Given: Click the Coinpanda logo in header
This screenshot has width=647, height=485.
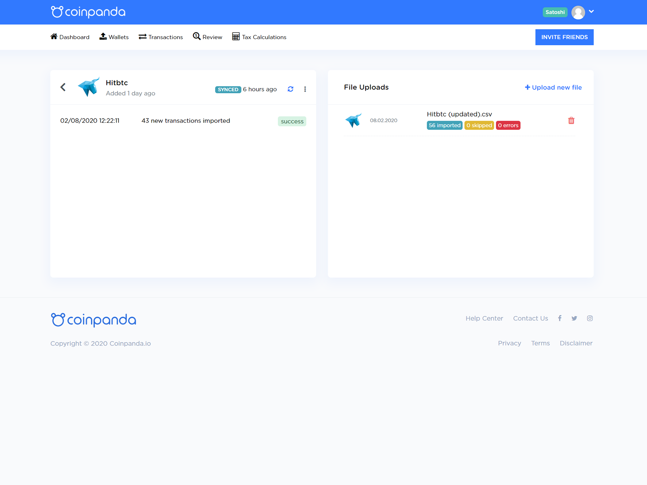Looking at the screenshot, I should click(88, 12).
